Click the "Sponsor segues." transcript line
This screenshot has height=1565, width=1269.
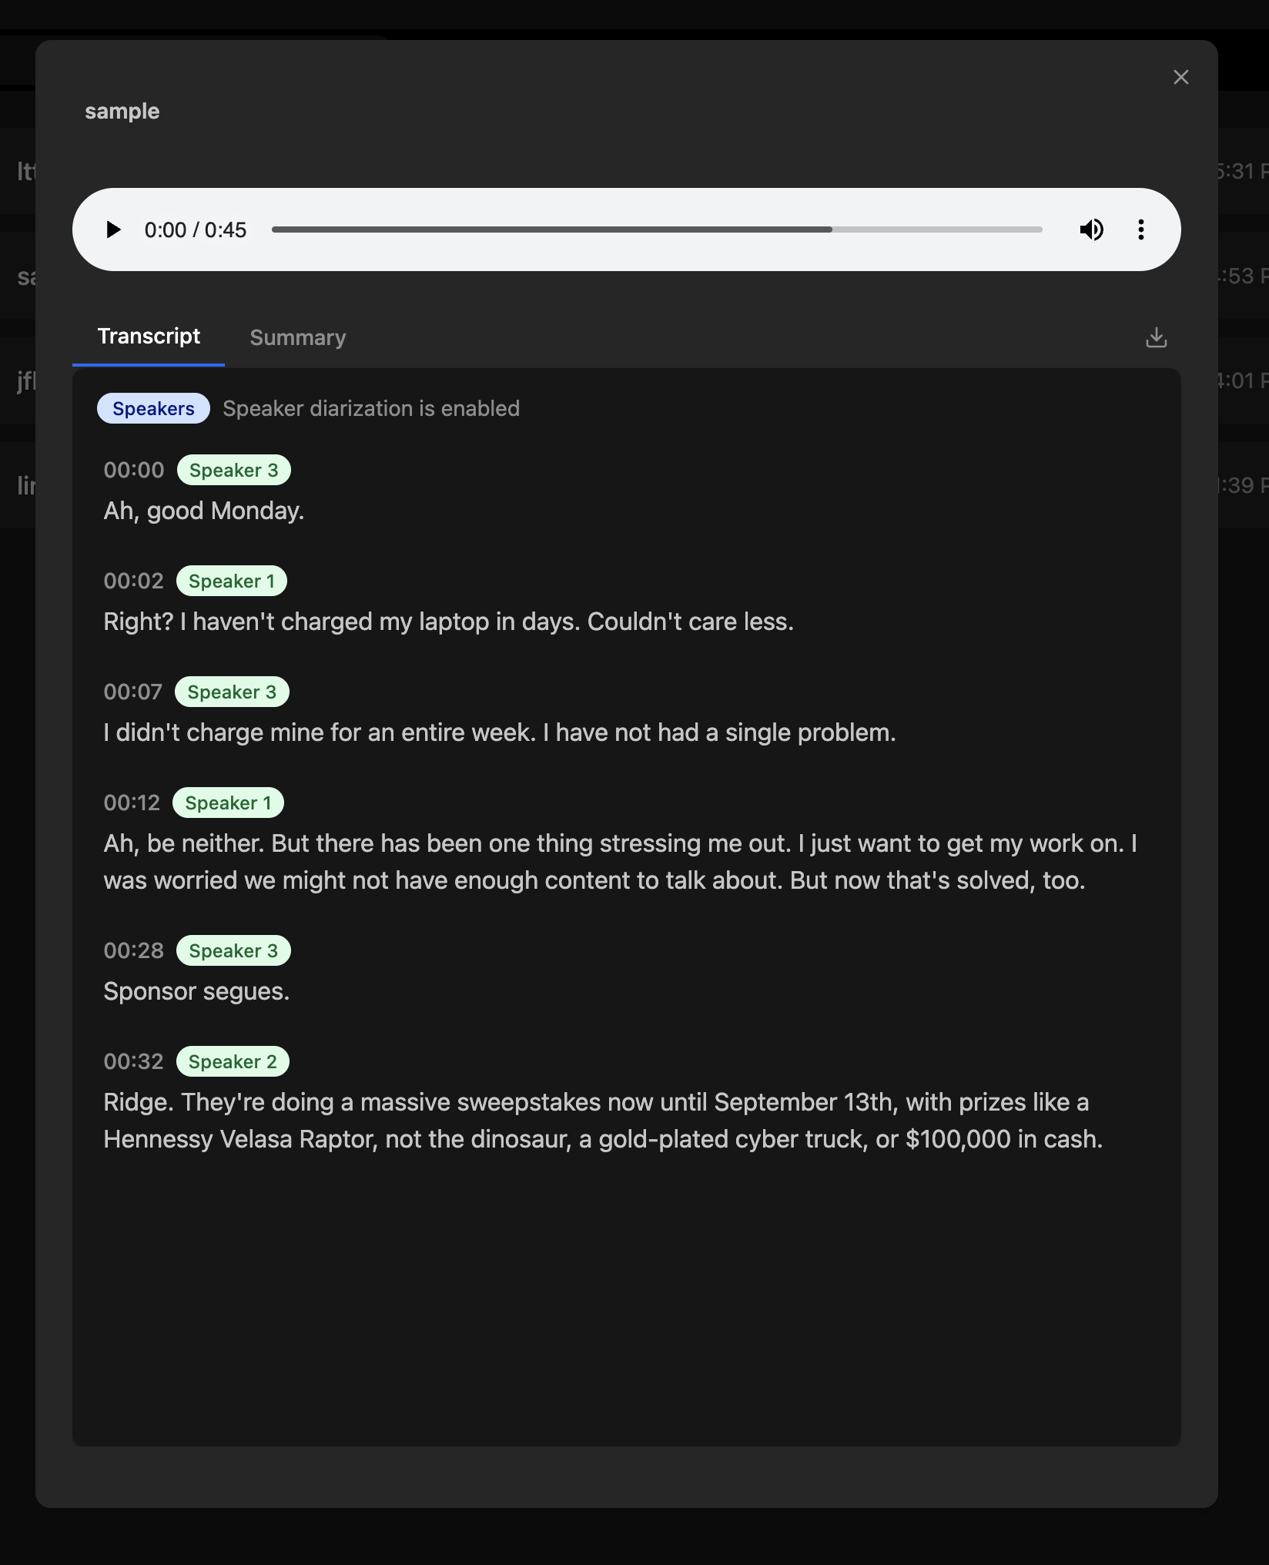[196, 991]
